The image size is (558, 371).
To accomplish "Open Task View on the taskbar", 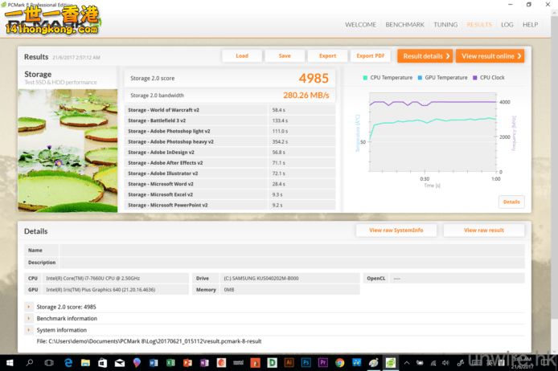I will coord(49,363).
